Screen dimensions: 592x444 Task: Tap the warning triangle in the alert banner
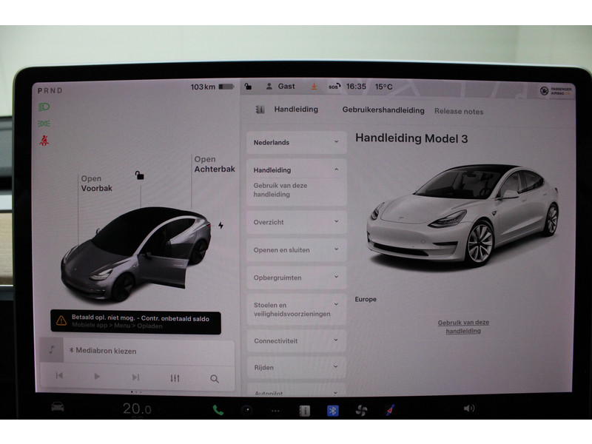click(61, 321)
